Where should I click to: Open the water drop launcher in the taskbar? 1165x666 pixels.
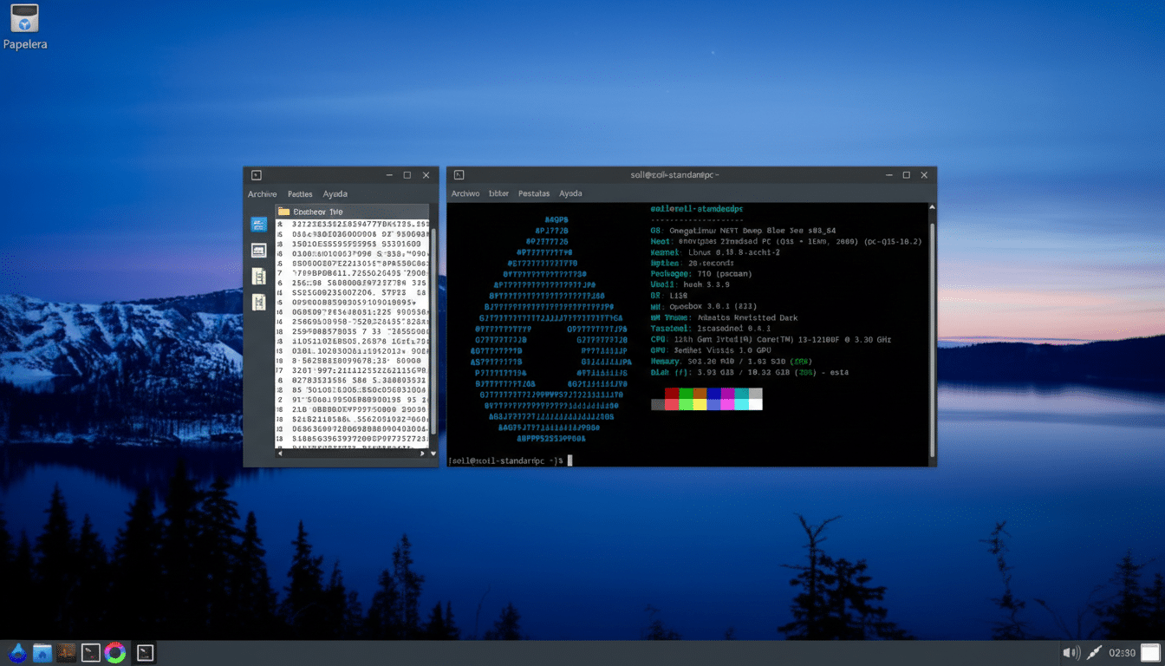(x=17, y=652)
